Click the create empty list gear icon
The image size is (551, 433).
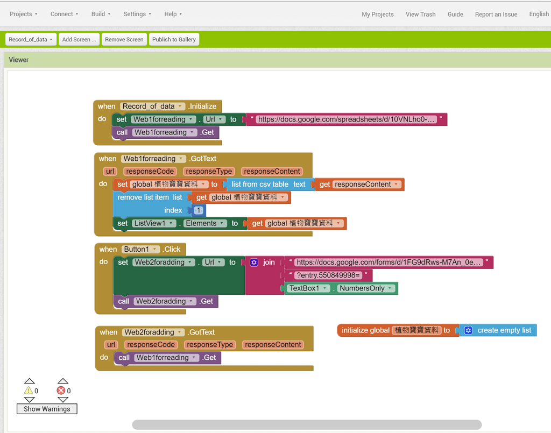coord(468,330)
